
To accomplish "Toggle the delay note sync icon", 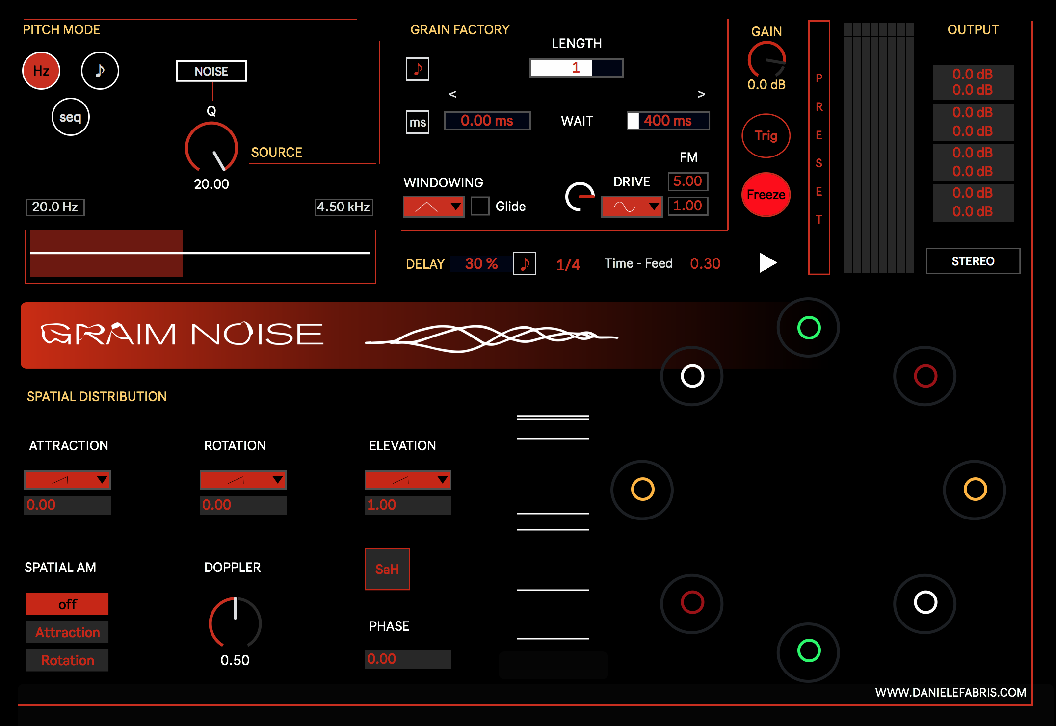I will (x=524, y=263).
